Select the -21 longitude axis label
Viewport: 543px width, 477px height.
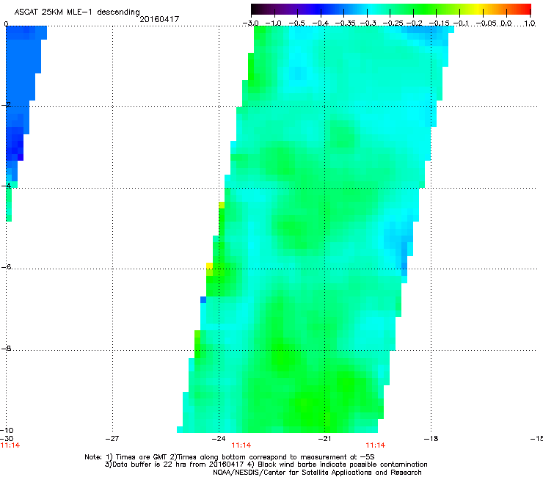(x=324, y=439)
